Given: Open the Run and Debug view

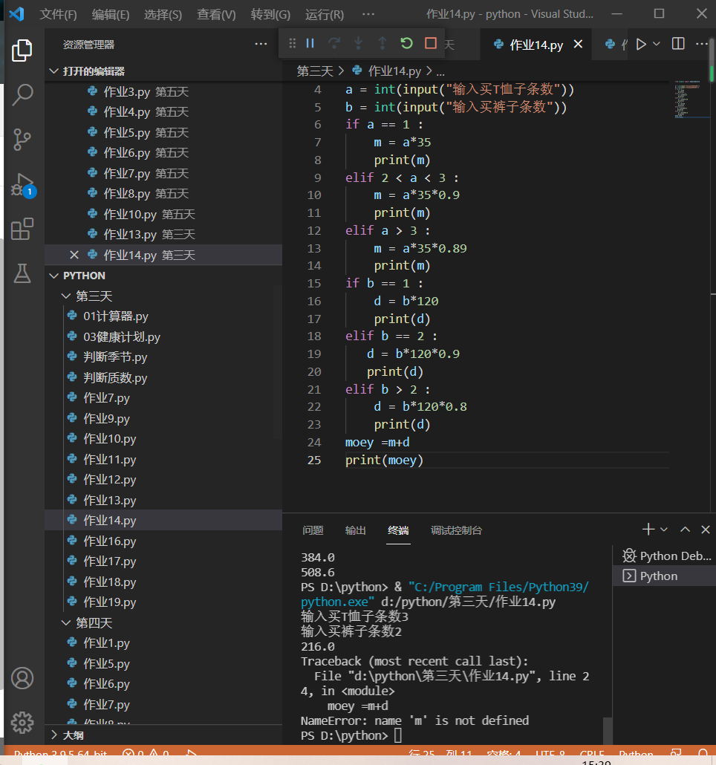Looking at the screenshot, I should point(23,185).
